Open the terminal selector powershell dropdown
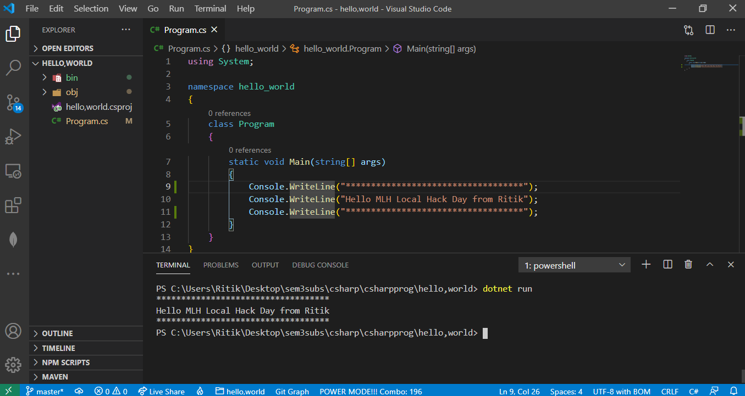 (575, 265)
